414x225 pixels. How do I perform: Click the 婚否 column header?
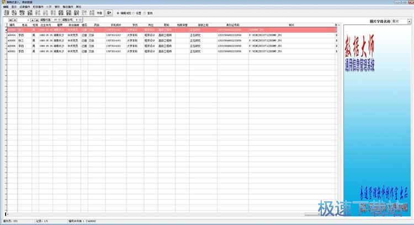[x=84, y=25]
